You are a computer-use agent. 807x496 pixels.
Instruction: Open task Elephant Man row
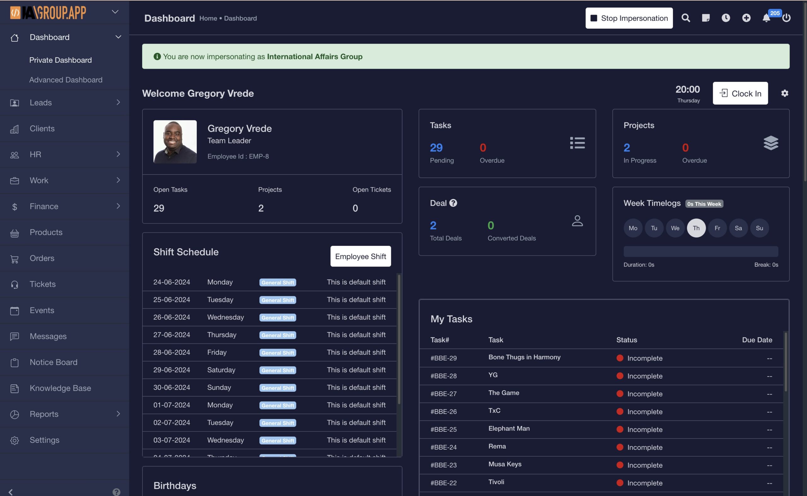coord(601,430)
